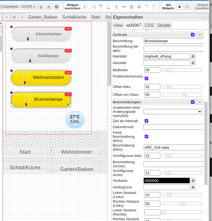Viewport: 212px width, 221px height.
Task: Uncheck Zeit als Intervall
Action: (x=146, y=121)
